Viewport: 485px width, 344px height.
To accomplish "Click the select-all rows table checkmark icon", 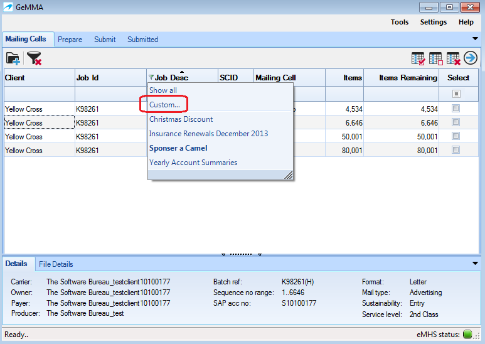I will [418, 58].
